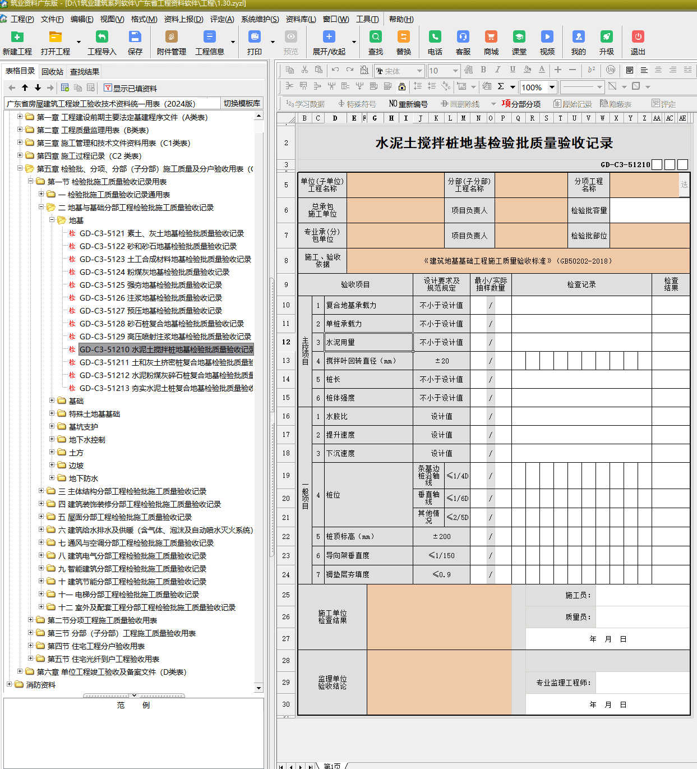Screen dimensions: 697x769
Task: Click the 查找 search icon in toolbar
Action: [x=375, y=37]
